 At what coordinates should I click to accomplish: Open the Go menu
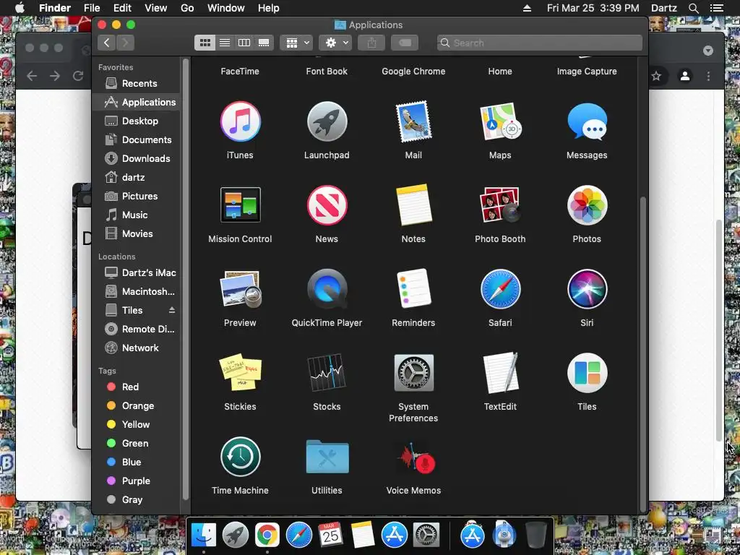(187, 8)
